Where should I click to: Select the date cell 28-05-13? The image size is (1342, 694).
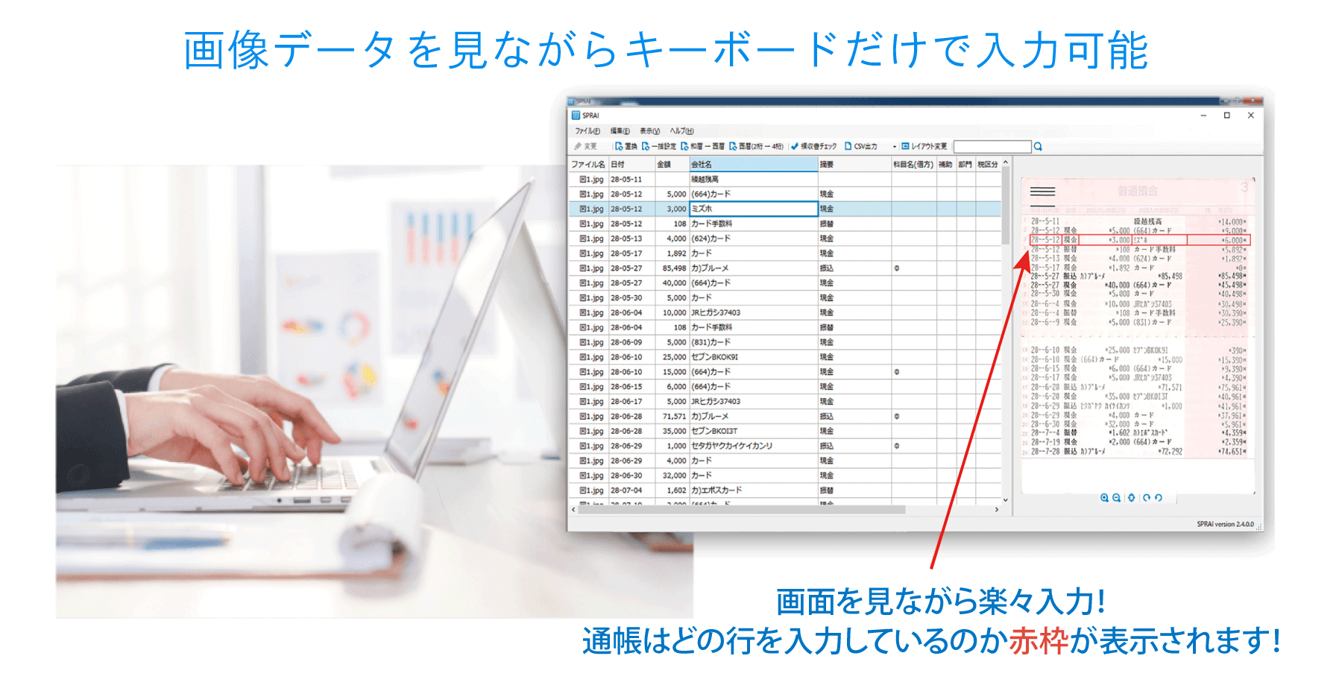coord(631,239)
